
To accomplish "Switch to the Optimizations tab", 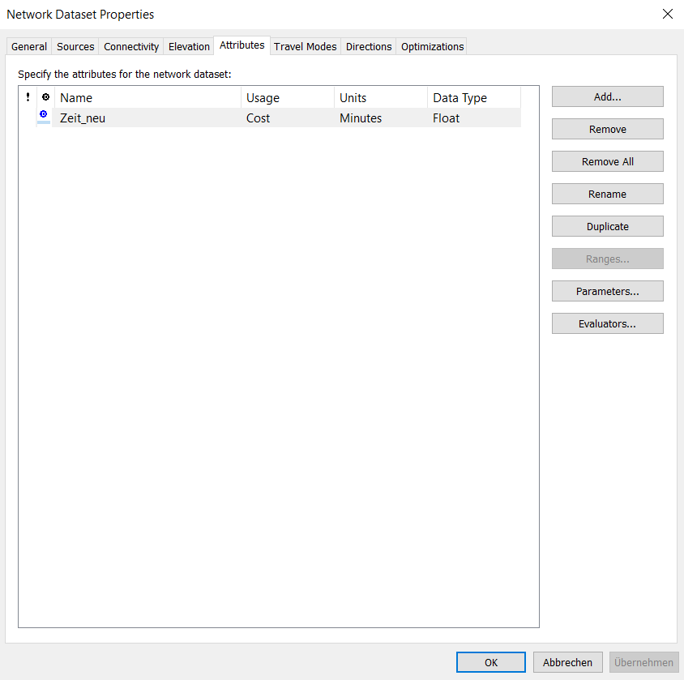I will tap(432, 46).
